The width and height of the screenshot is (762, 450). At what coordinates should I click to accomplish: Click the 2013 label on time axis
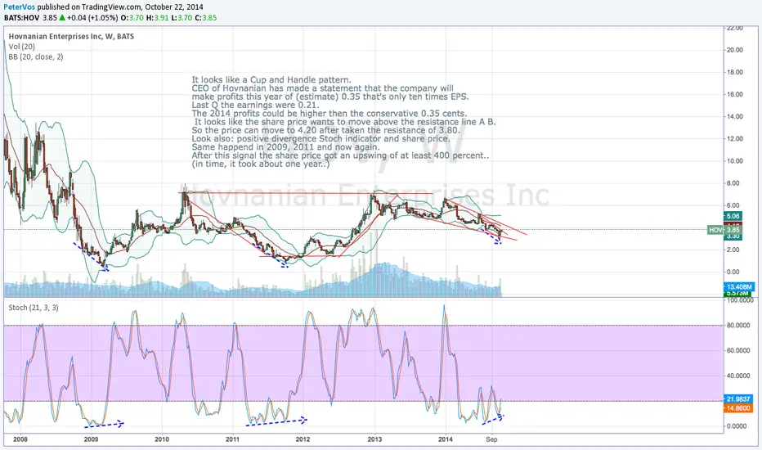tap(374, 439)
